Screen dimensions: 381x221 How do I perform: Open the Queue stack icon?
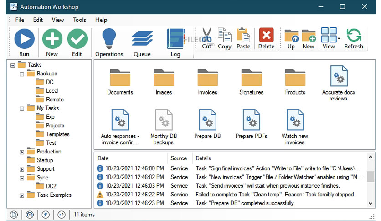click(142, 38)
